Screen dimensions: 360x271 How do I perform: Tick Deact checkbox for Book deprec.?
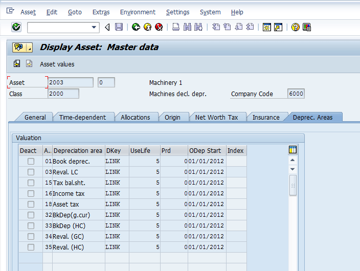(31, 161)
